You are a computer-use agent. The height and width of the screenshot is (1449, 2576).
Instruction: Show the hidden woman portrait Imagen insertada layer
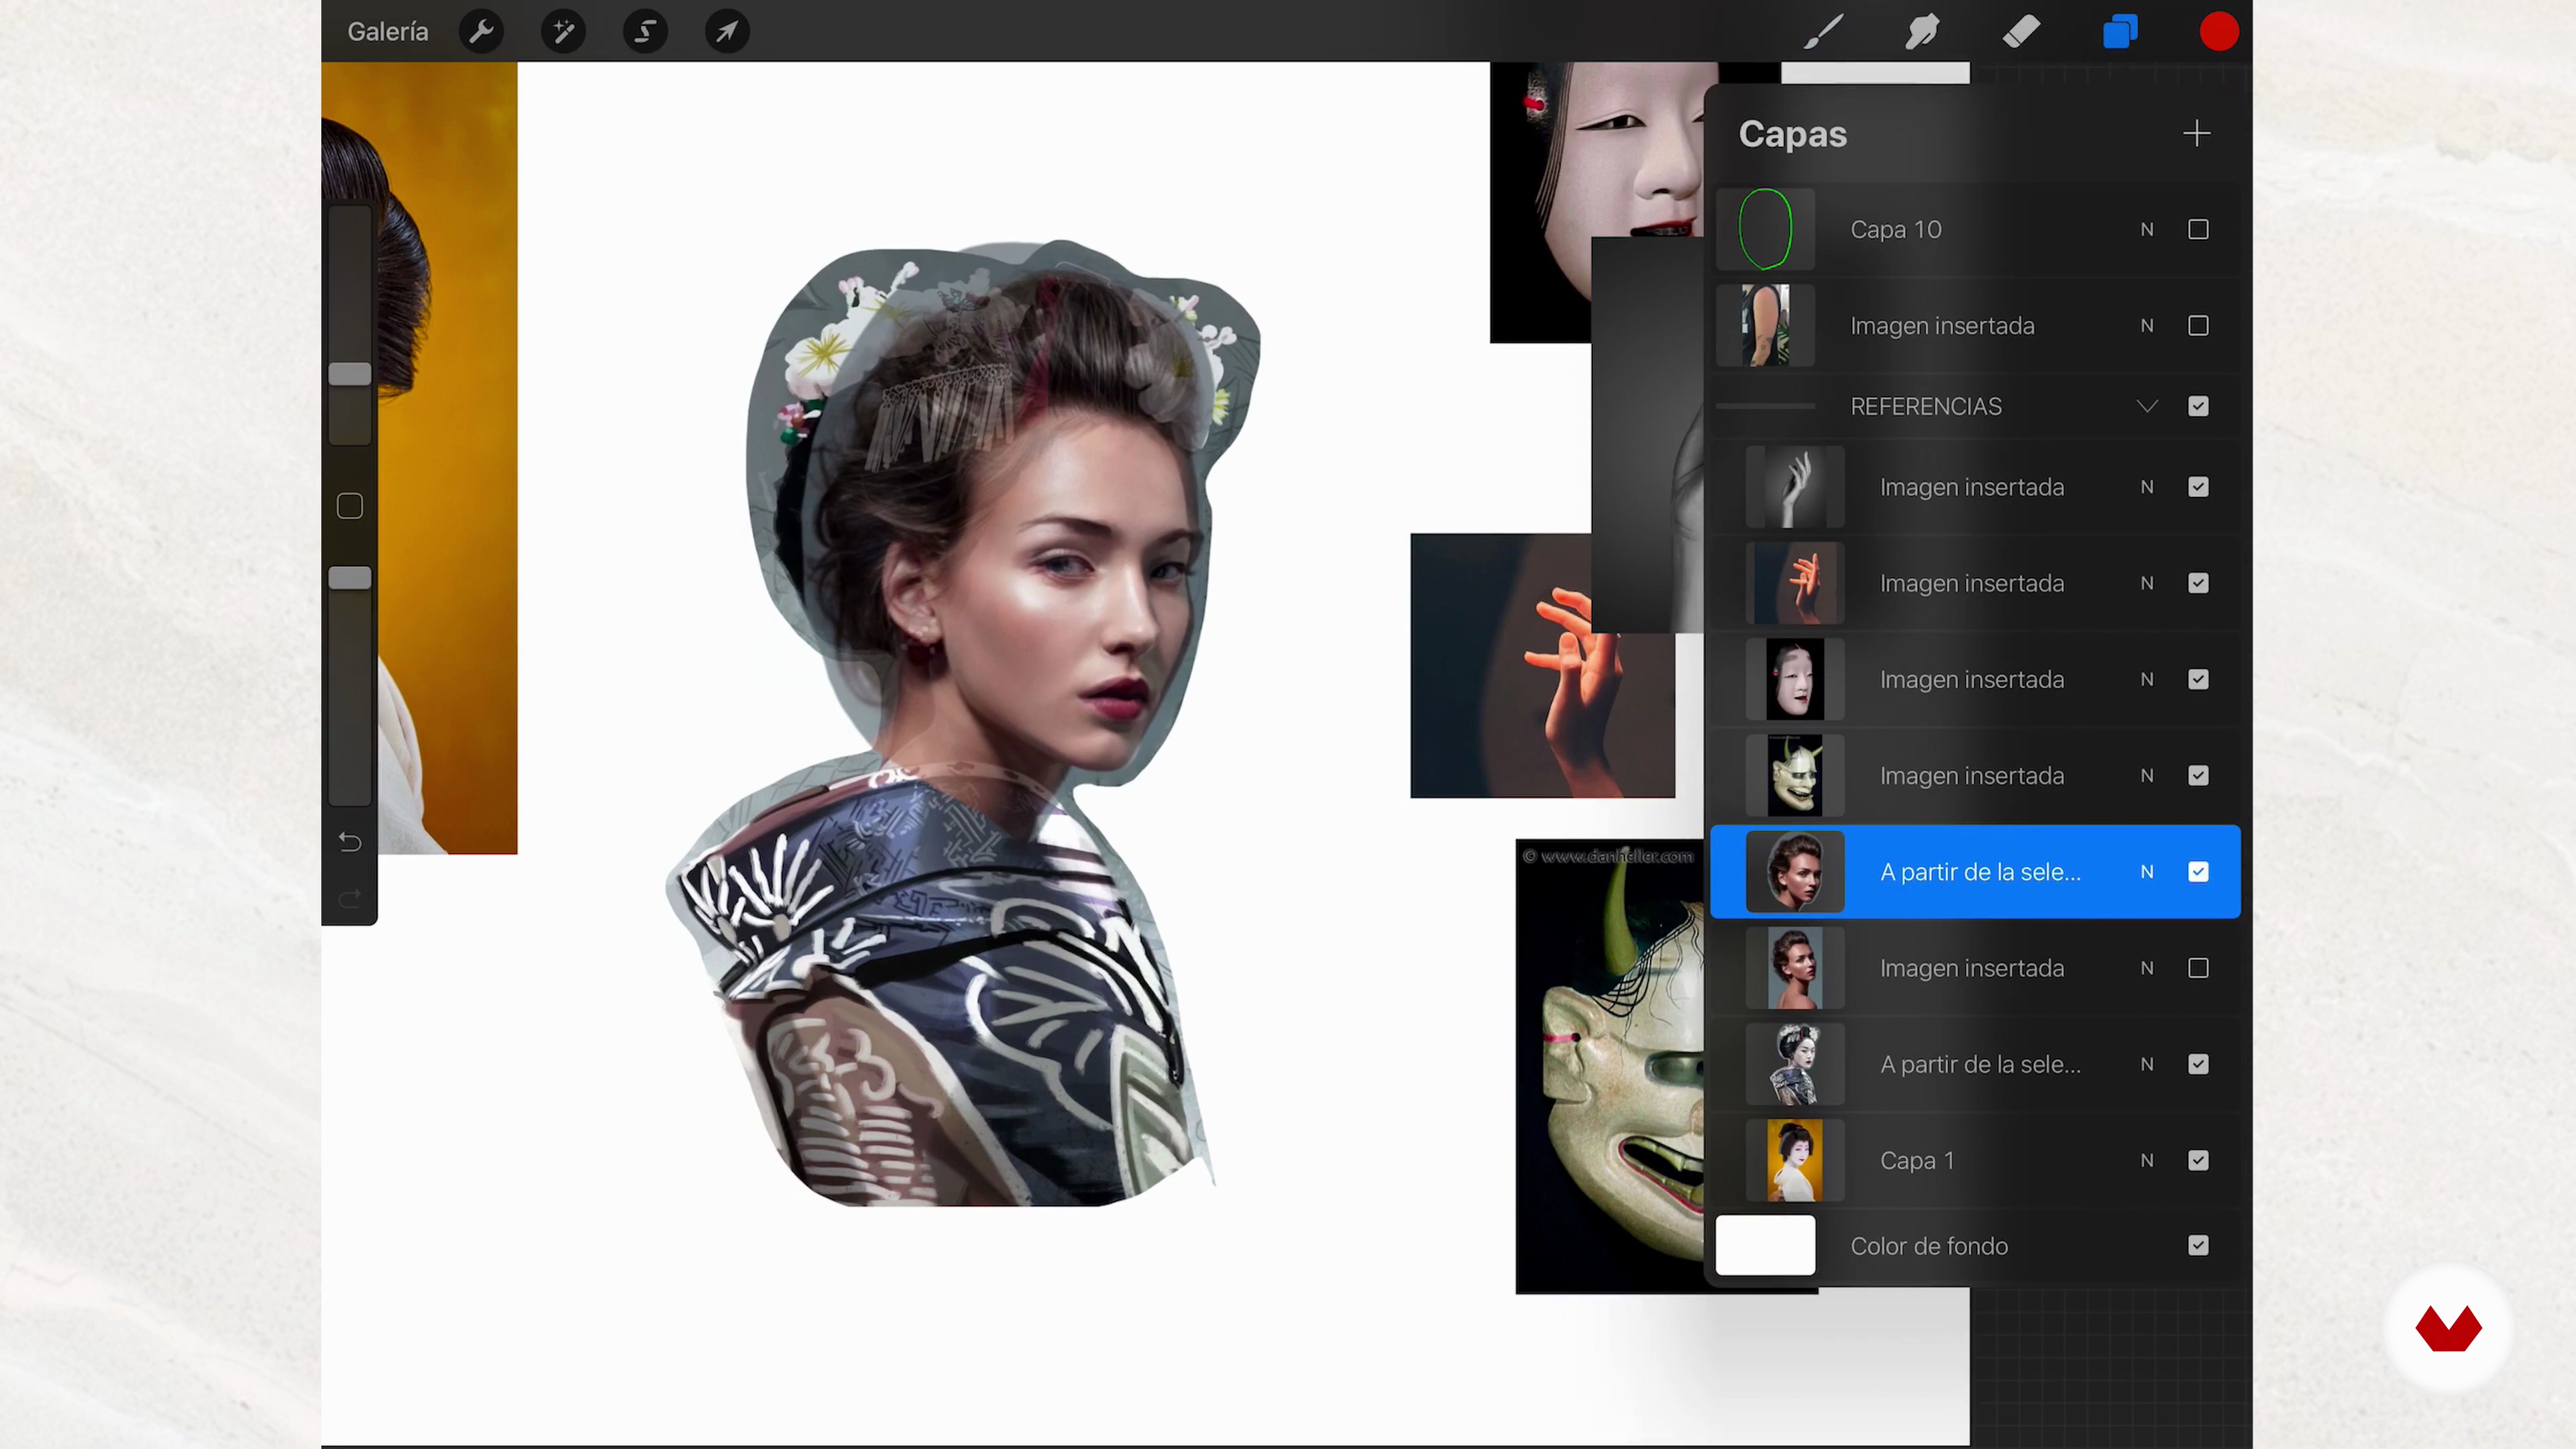[2198, 968]
